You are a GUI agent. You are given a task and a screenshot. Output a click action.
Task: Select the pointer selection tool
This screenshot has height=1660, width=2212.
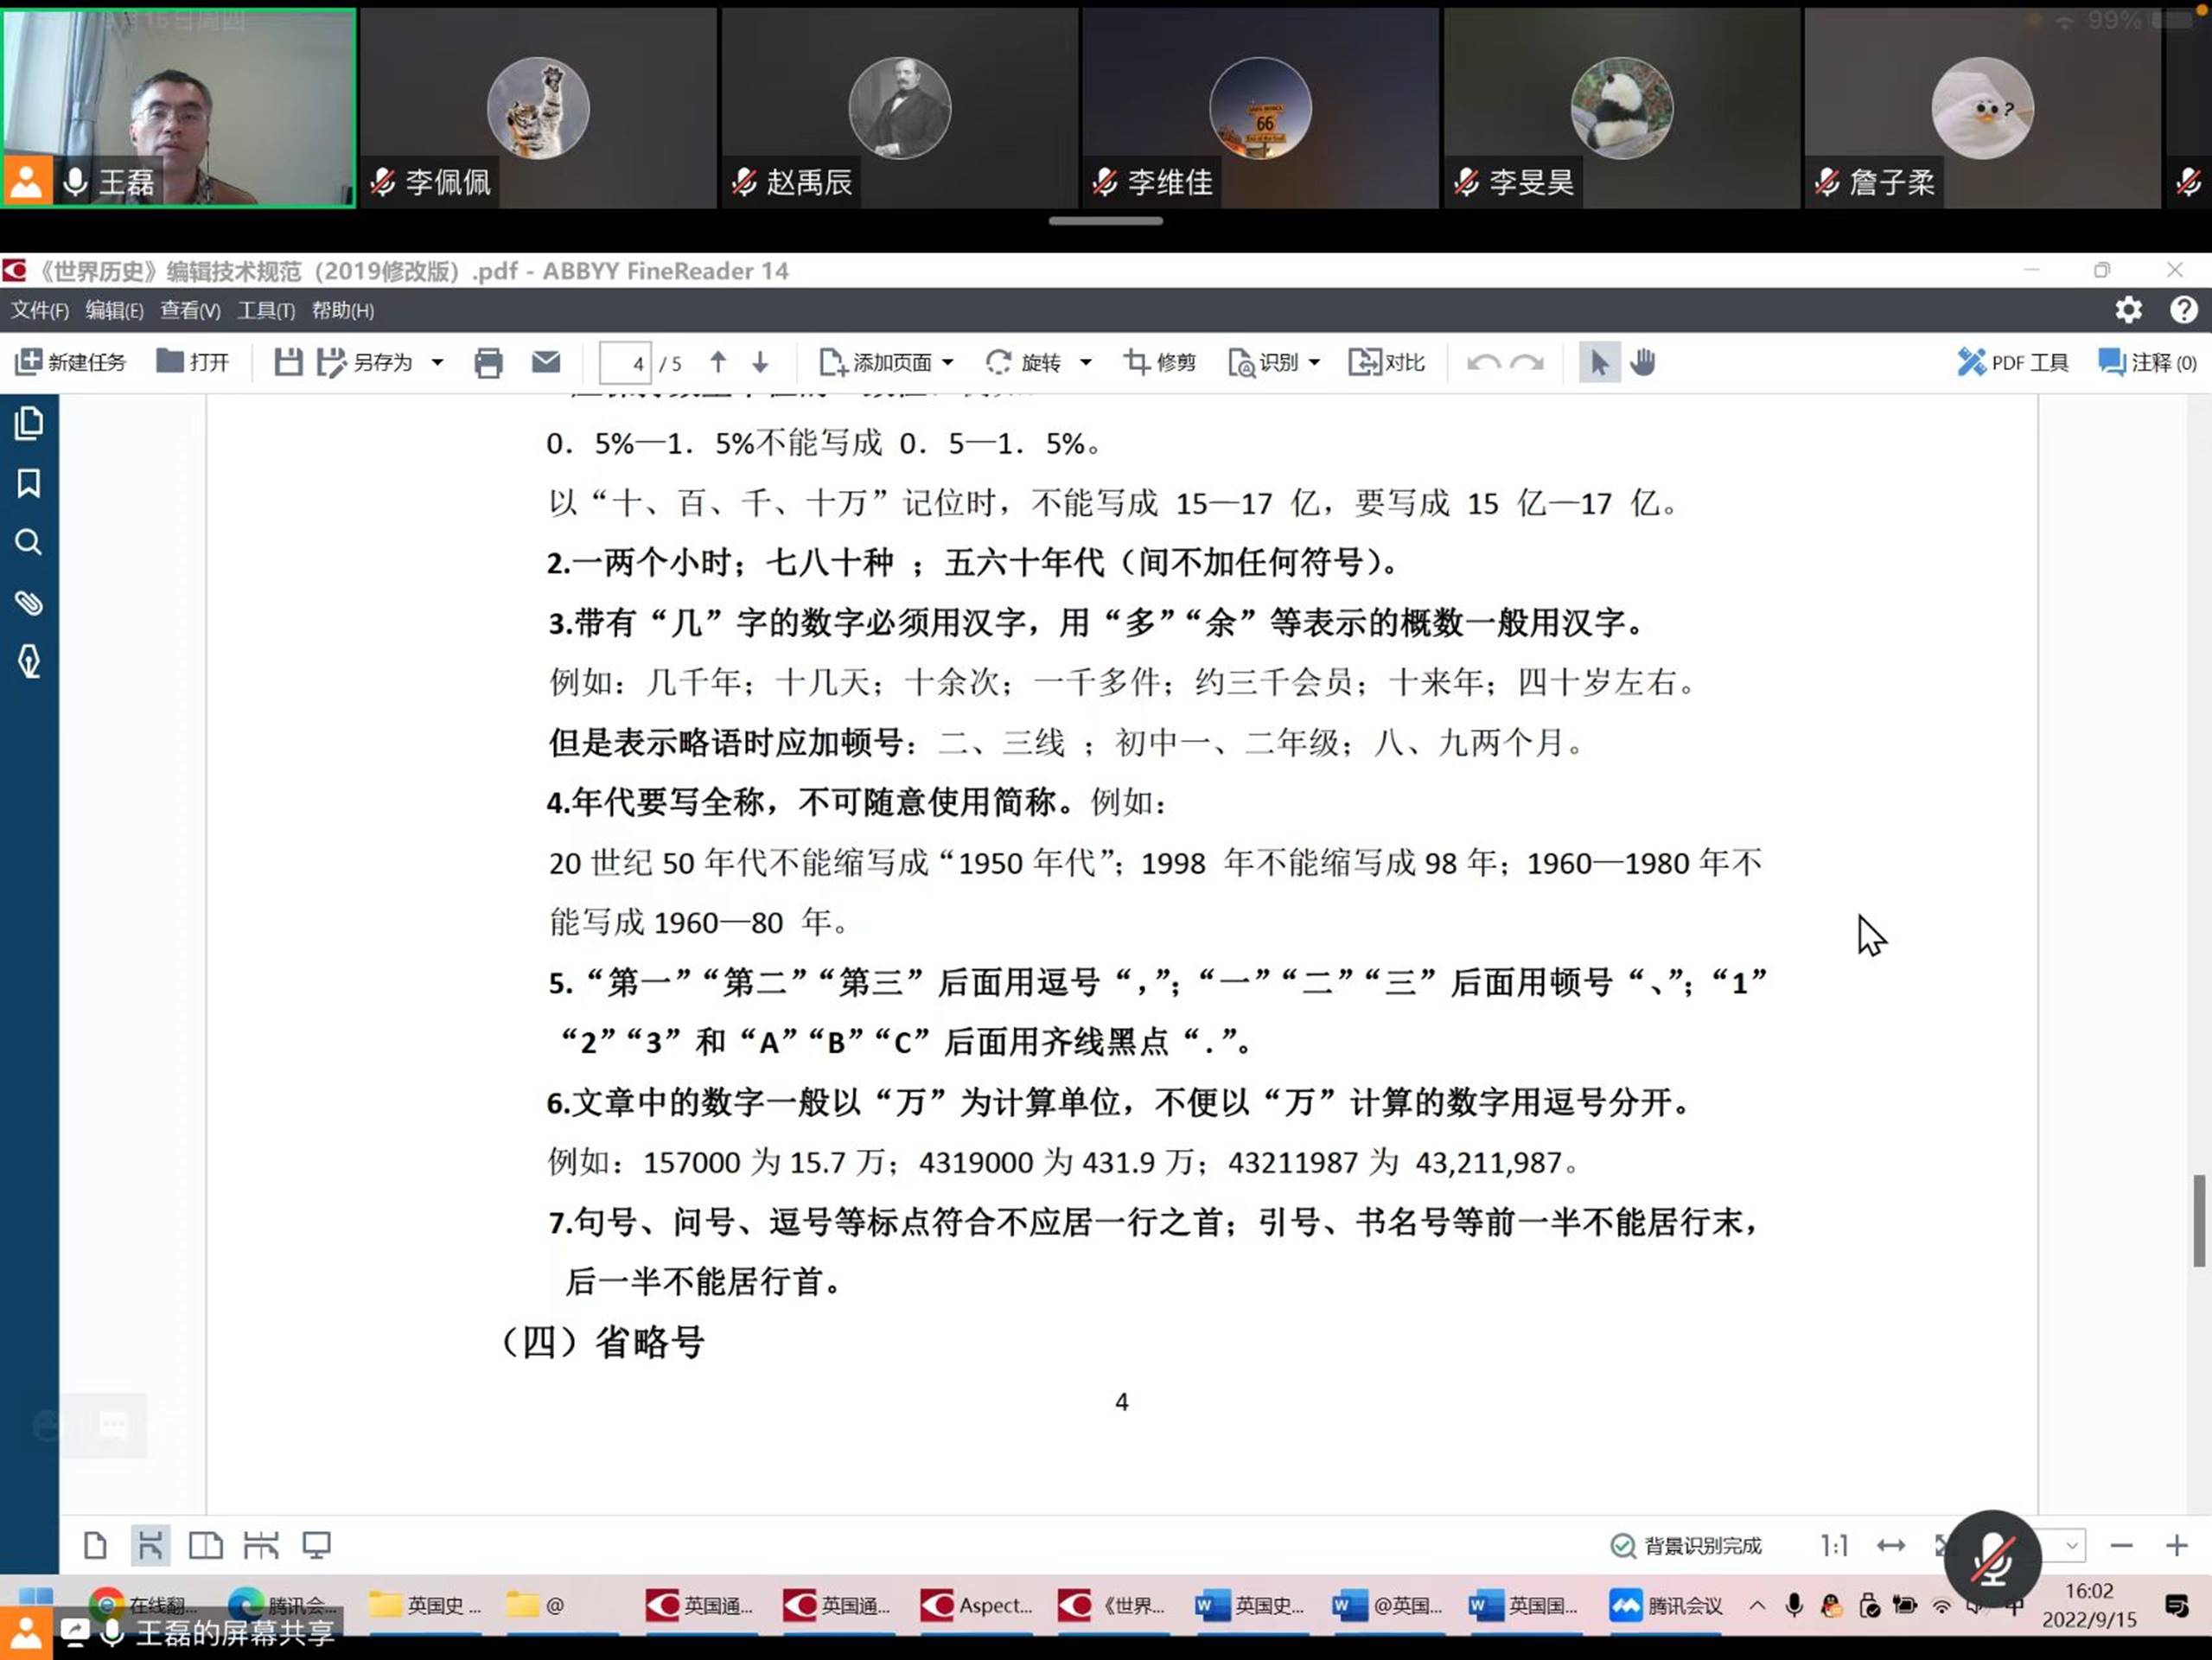(x=1599, y=362)
